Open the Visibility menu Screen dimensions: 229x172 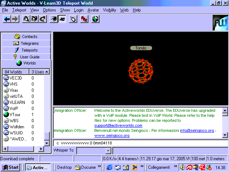109,10
